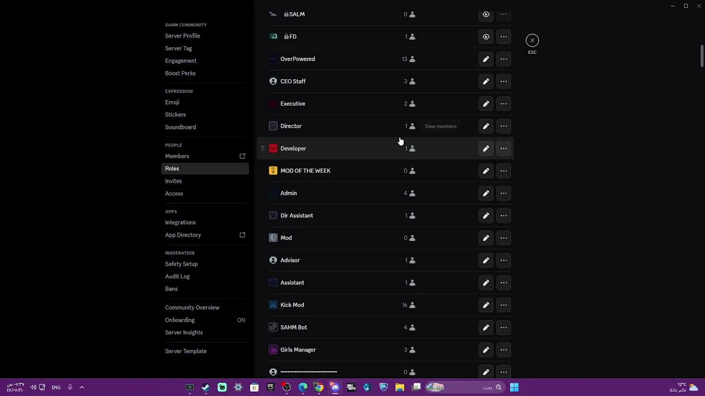Select the Developer role row name

(x=293, y=148)
